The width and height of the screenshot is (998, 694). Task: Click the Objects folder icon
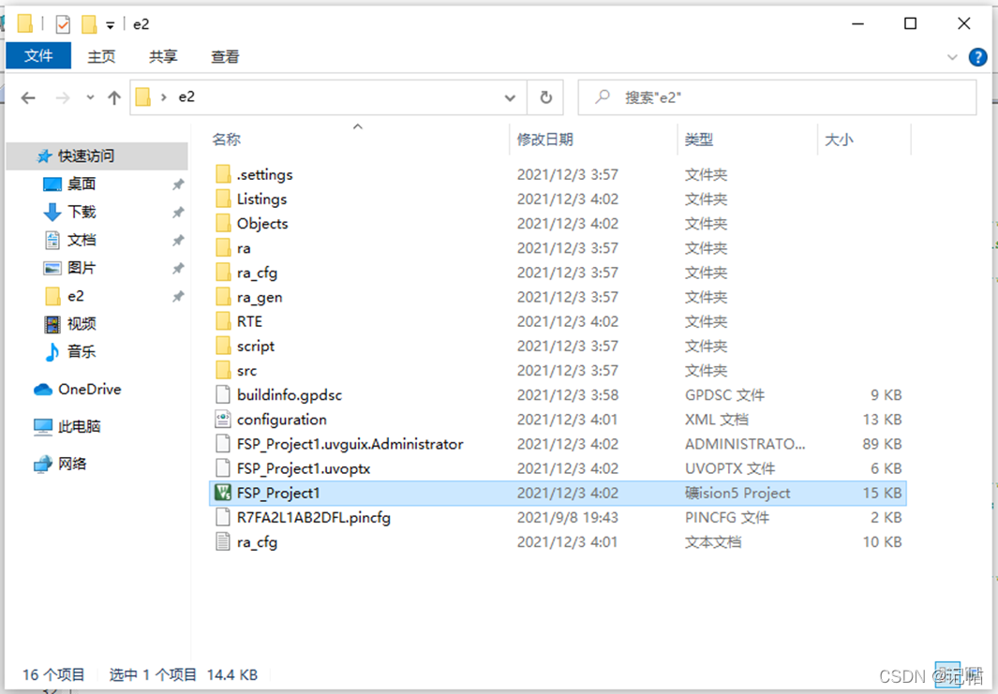click(x=223, y=223)
